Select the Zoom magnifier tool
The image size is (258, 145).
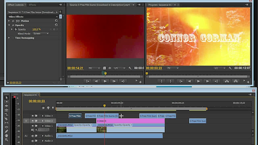6,140
